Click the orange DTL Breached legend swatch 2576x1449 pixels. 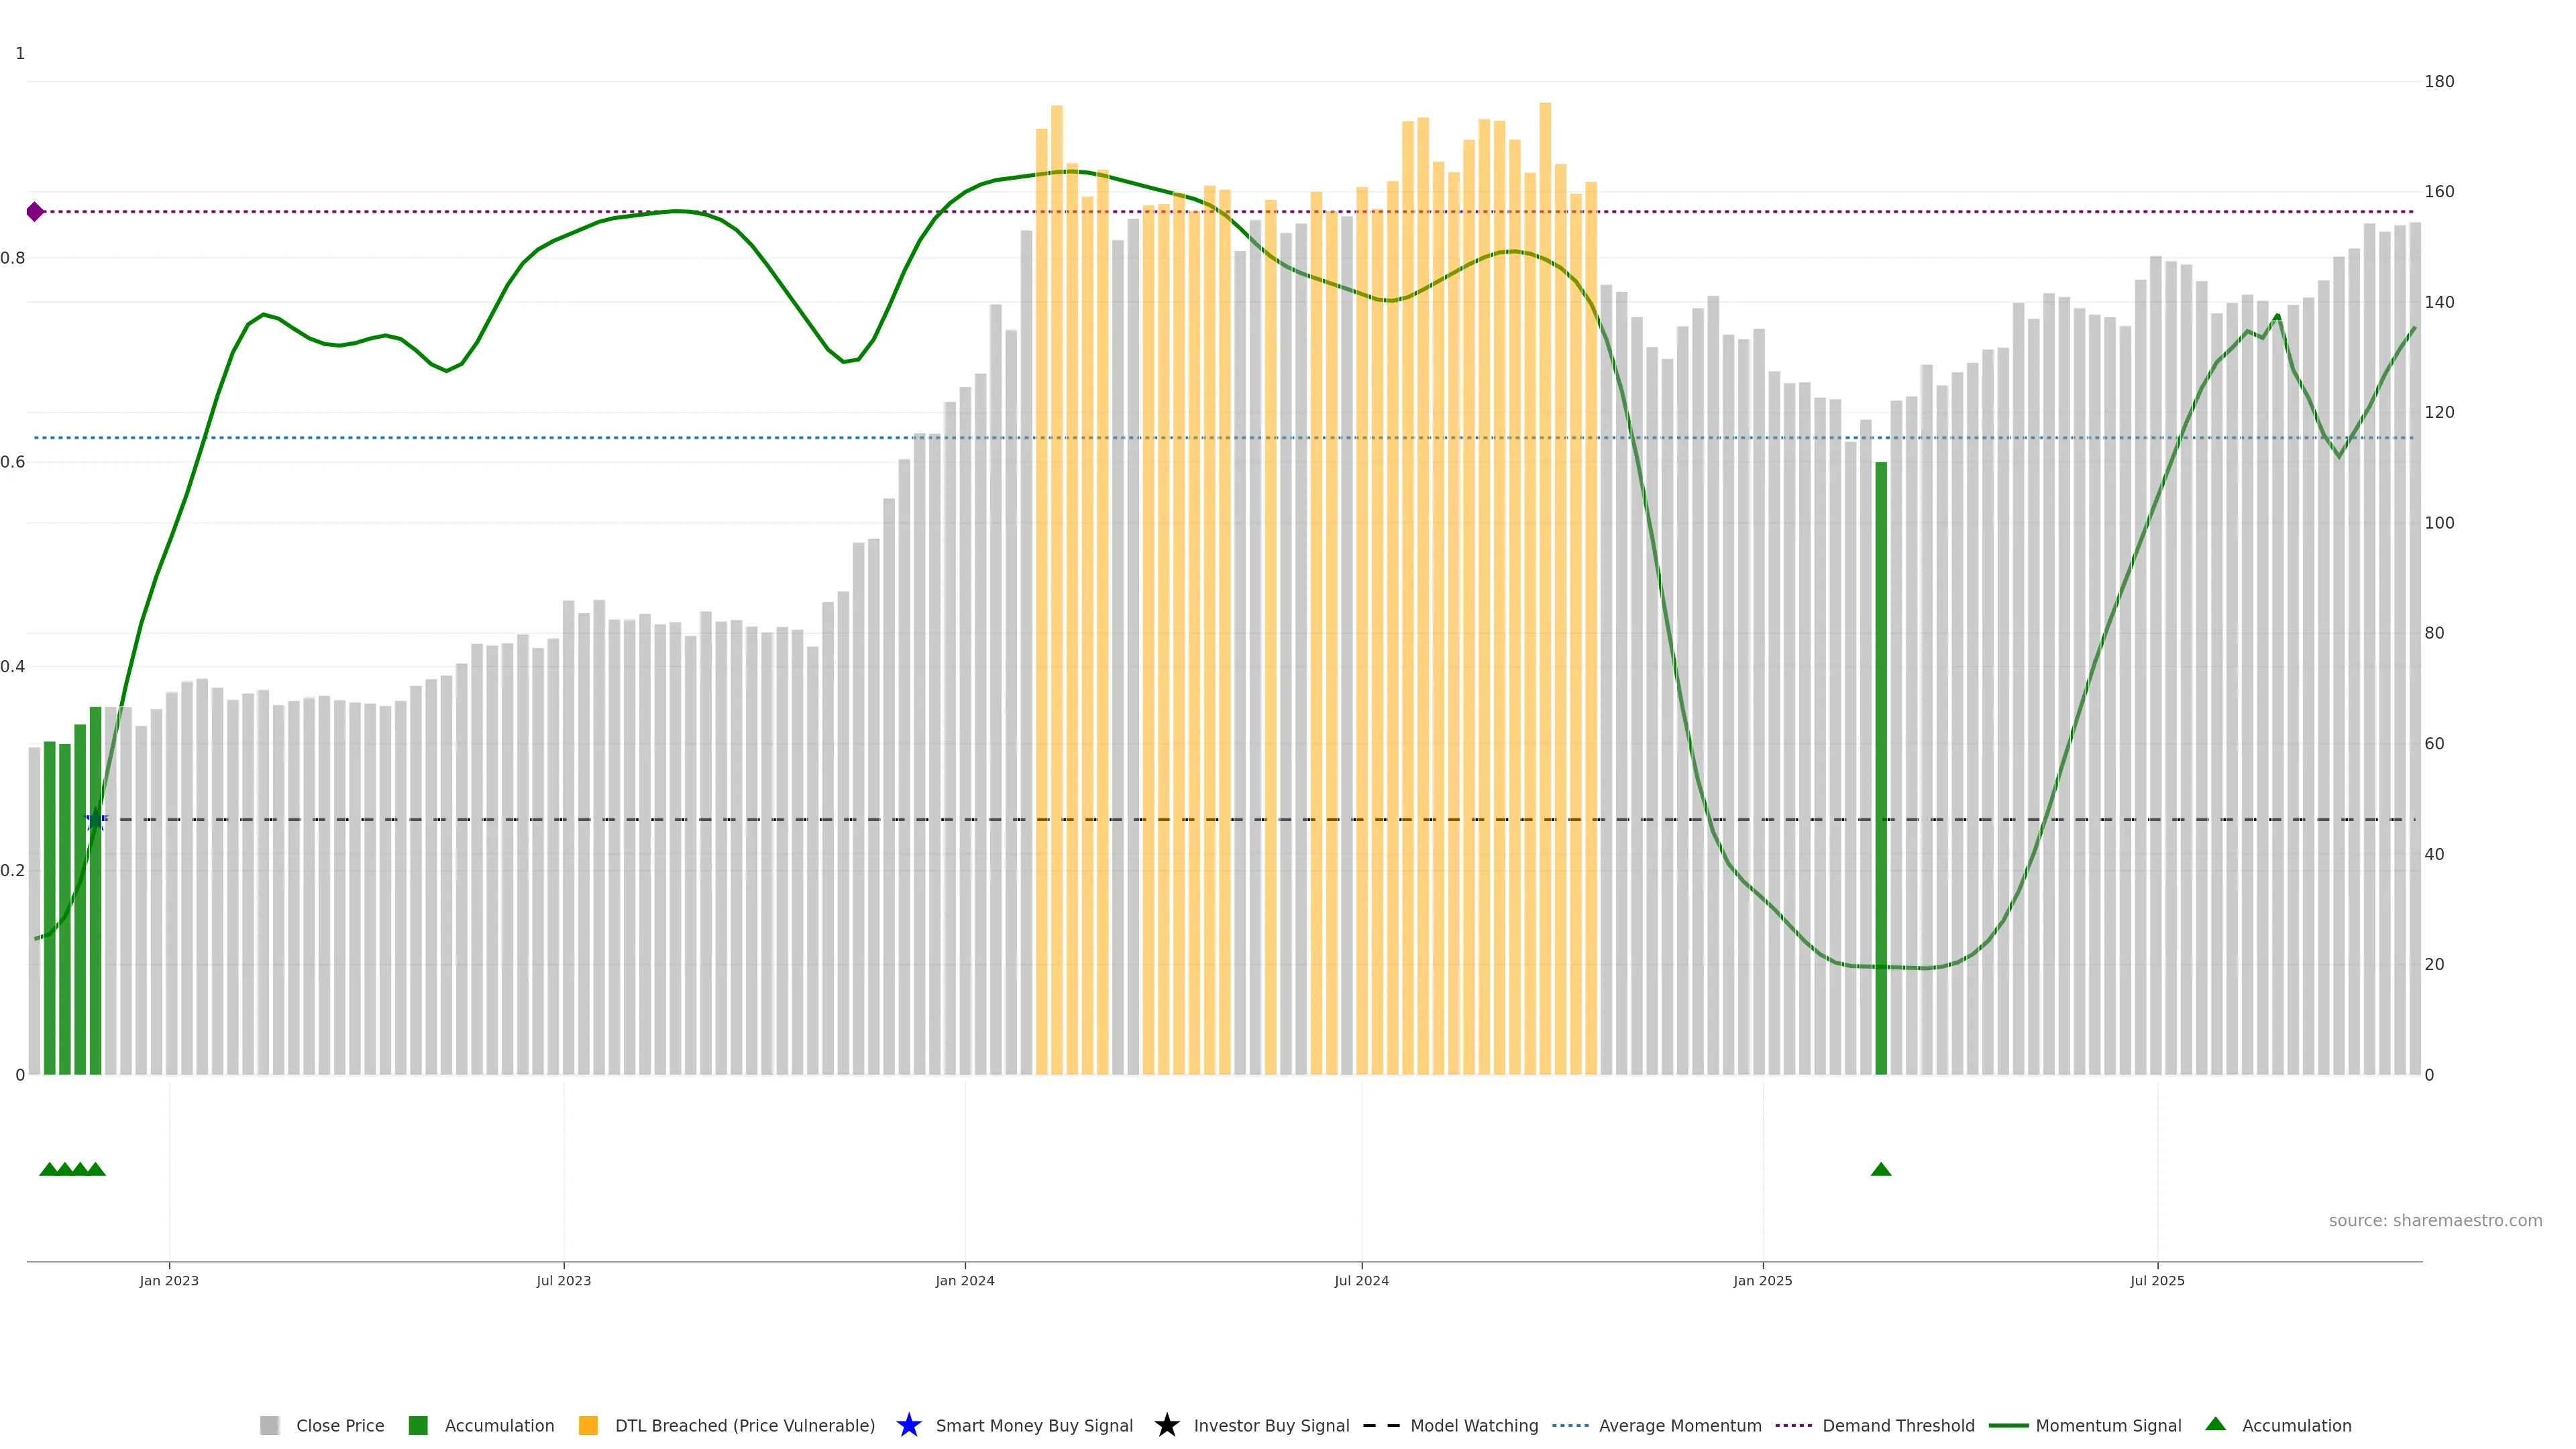pos(588,1425)
